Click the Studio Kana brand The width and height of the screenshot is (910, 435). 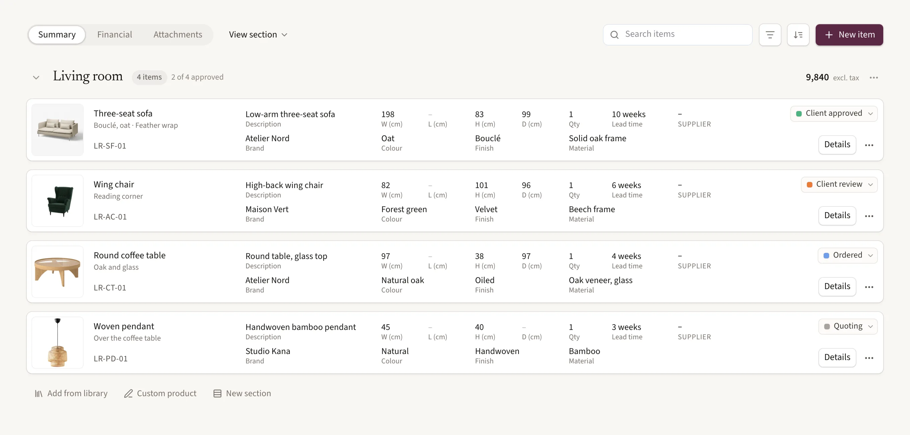point(268,351)
